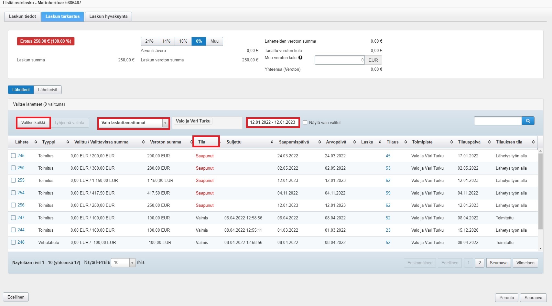The width and height of the screenshot is (552, 306).
Task: Click the Muu veroton kulu amount field
Action: pos(339,60)
